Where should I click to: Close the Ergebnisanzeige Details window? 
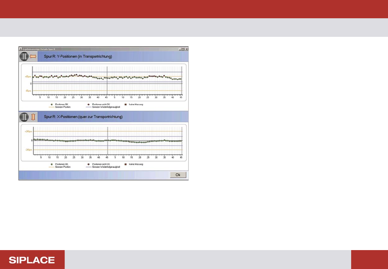pos(187,49)
